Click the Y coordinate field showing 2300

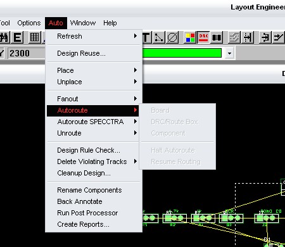pos(26,53)
